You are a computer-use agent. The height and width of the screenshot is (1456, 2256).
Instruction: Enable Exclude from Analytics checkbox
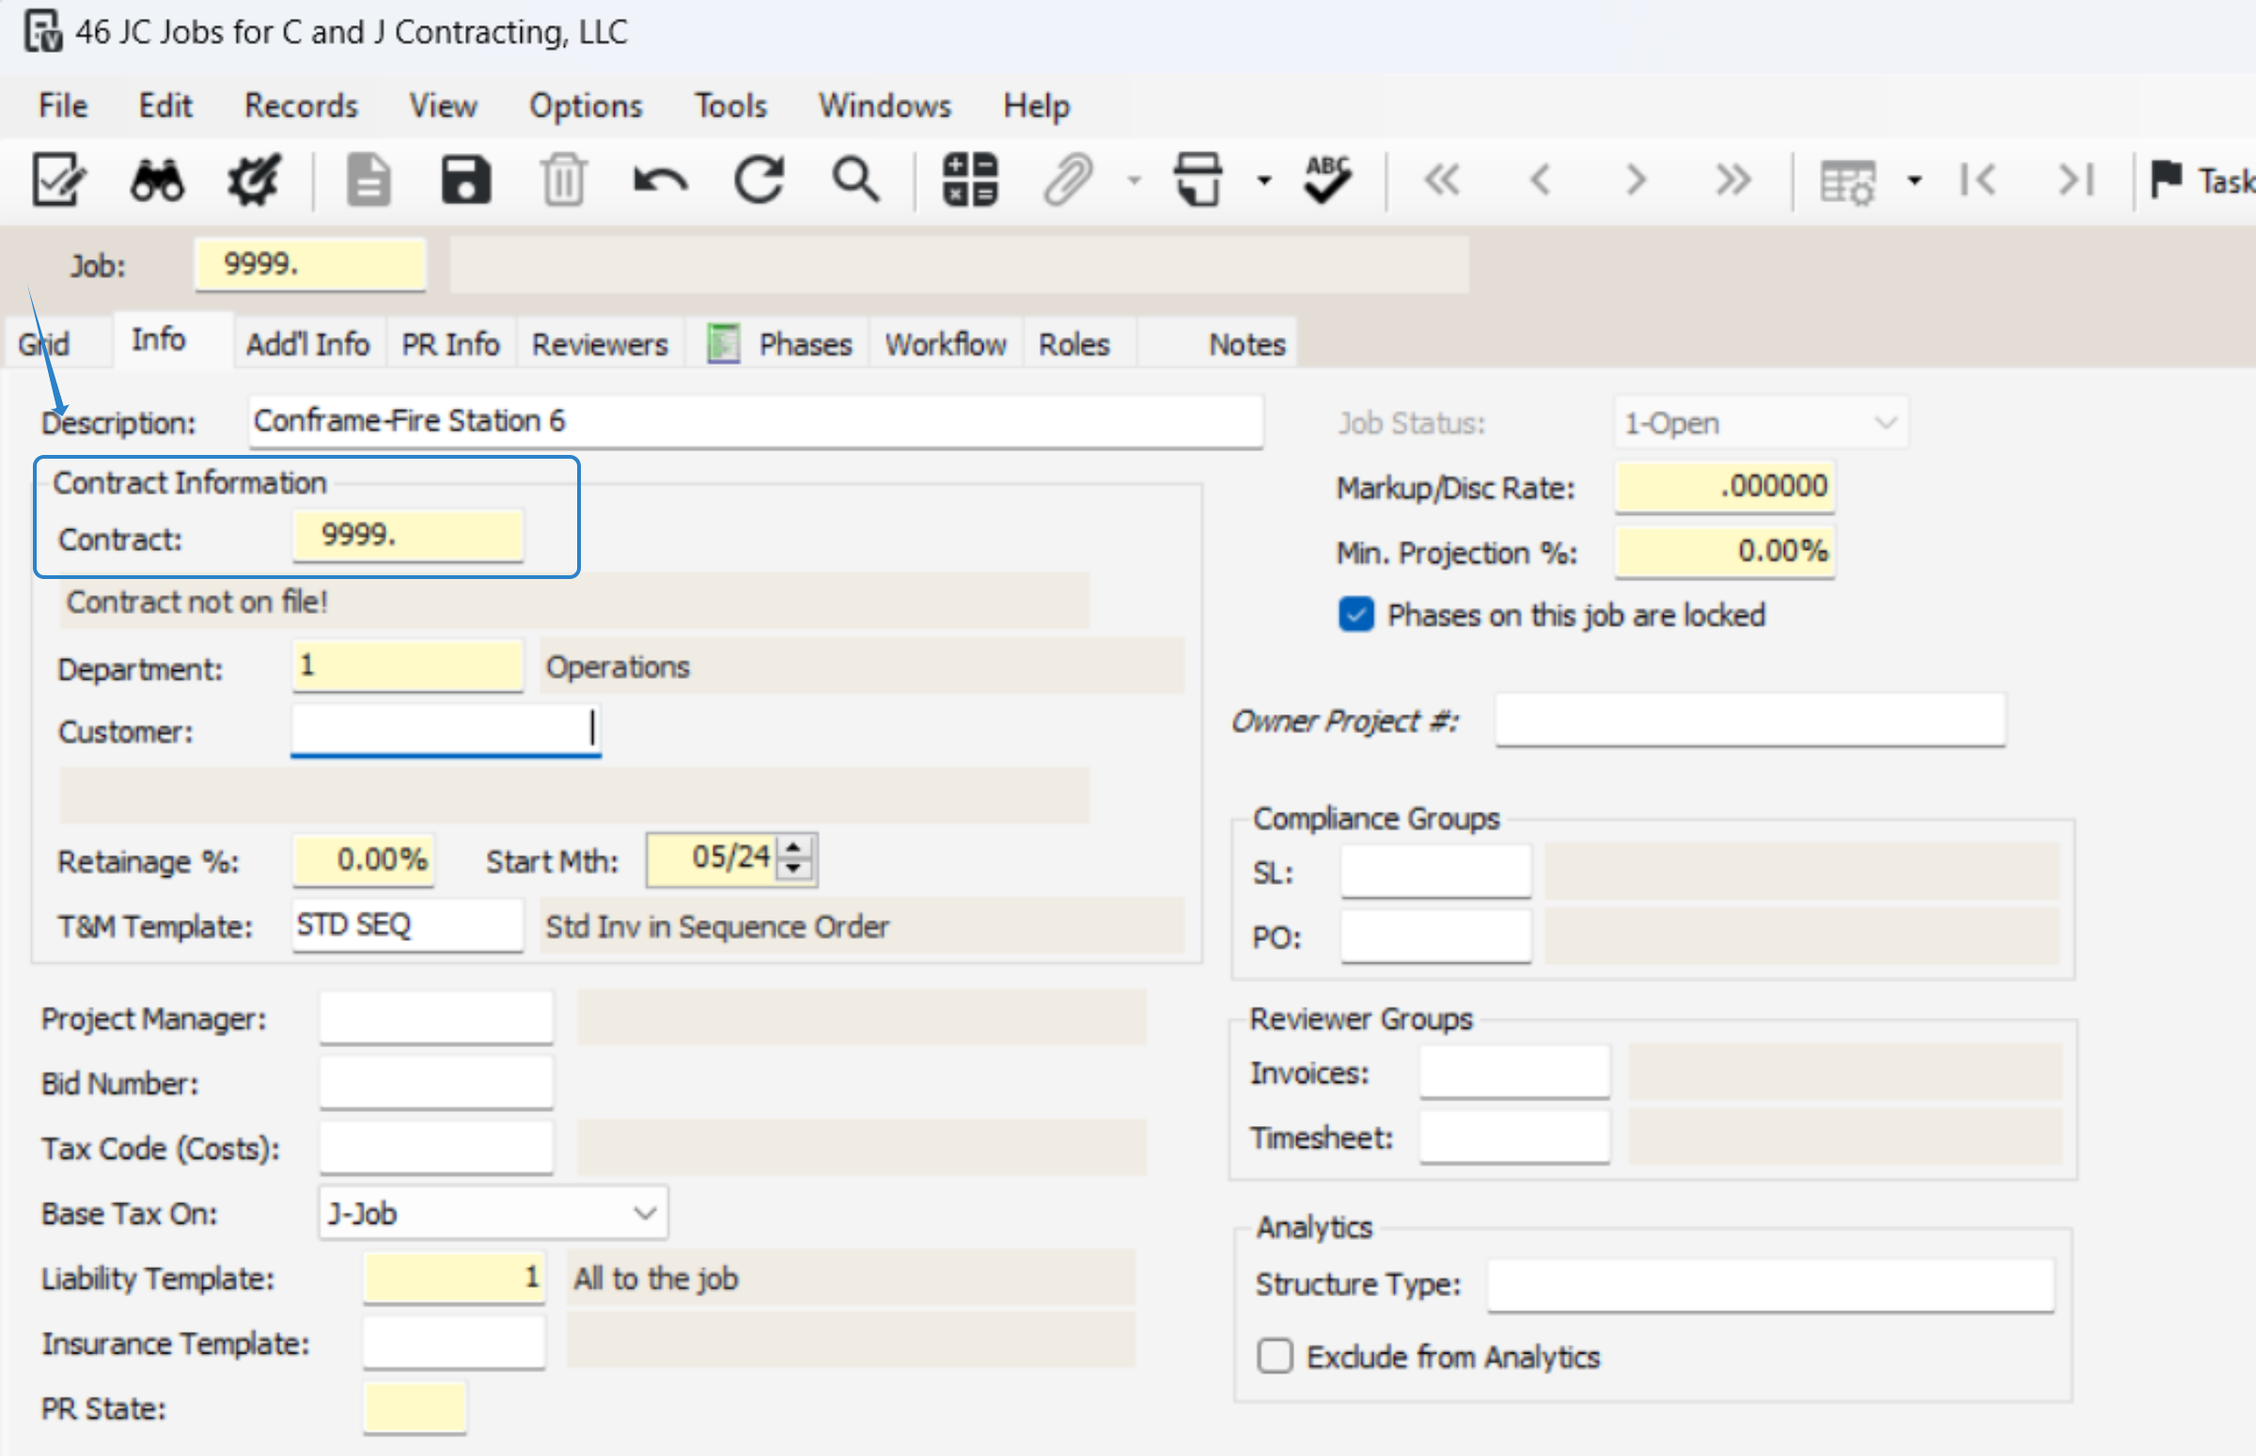[1275, 1355]
